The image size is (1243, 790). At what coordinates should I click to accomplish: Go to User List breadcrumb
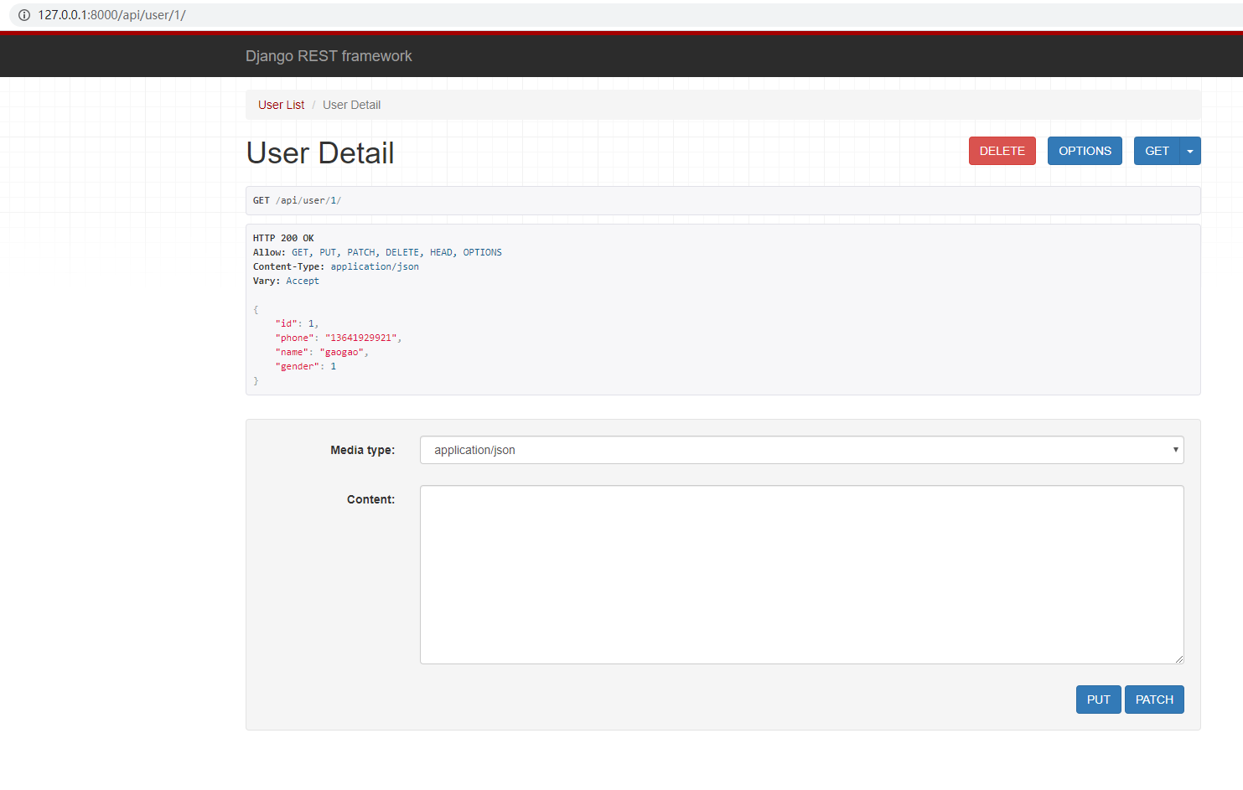pos(281,105)
